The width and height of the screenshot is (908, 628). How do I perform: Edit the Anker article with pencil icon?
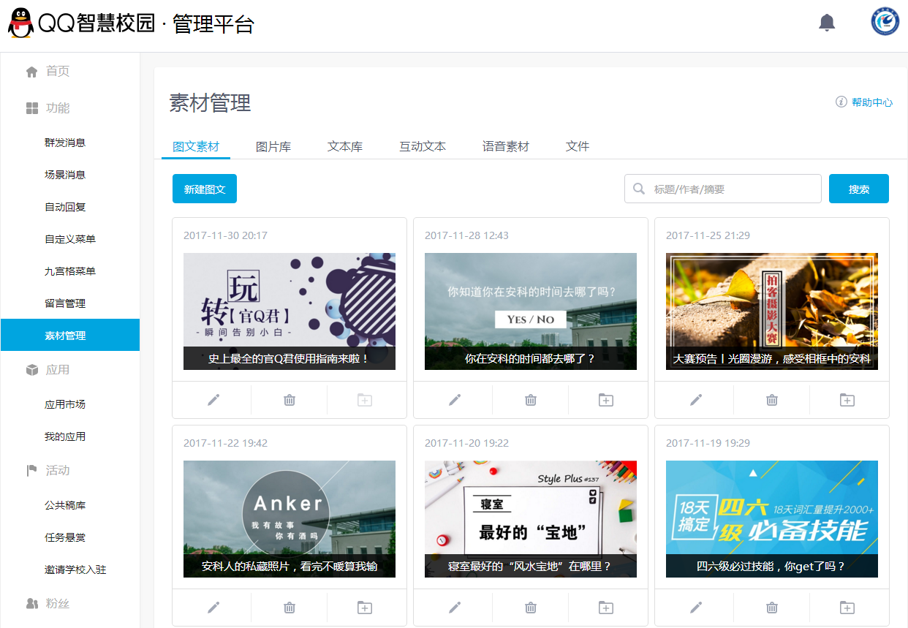point(213,608)
